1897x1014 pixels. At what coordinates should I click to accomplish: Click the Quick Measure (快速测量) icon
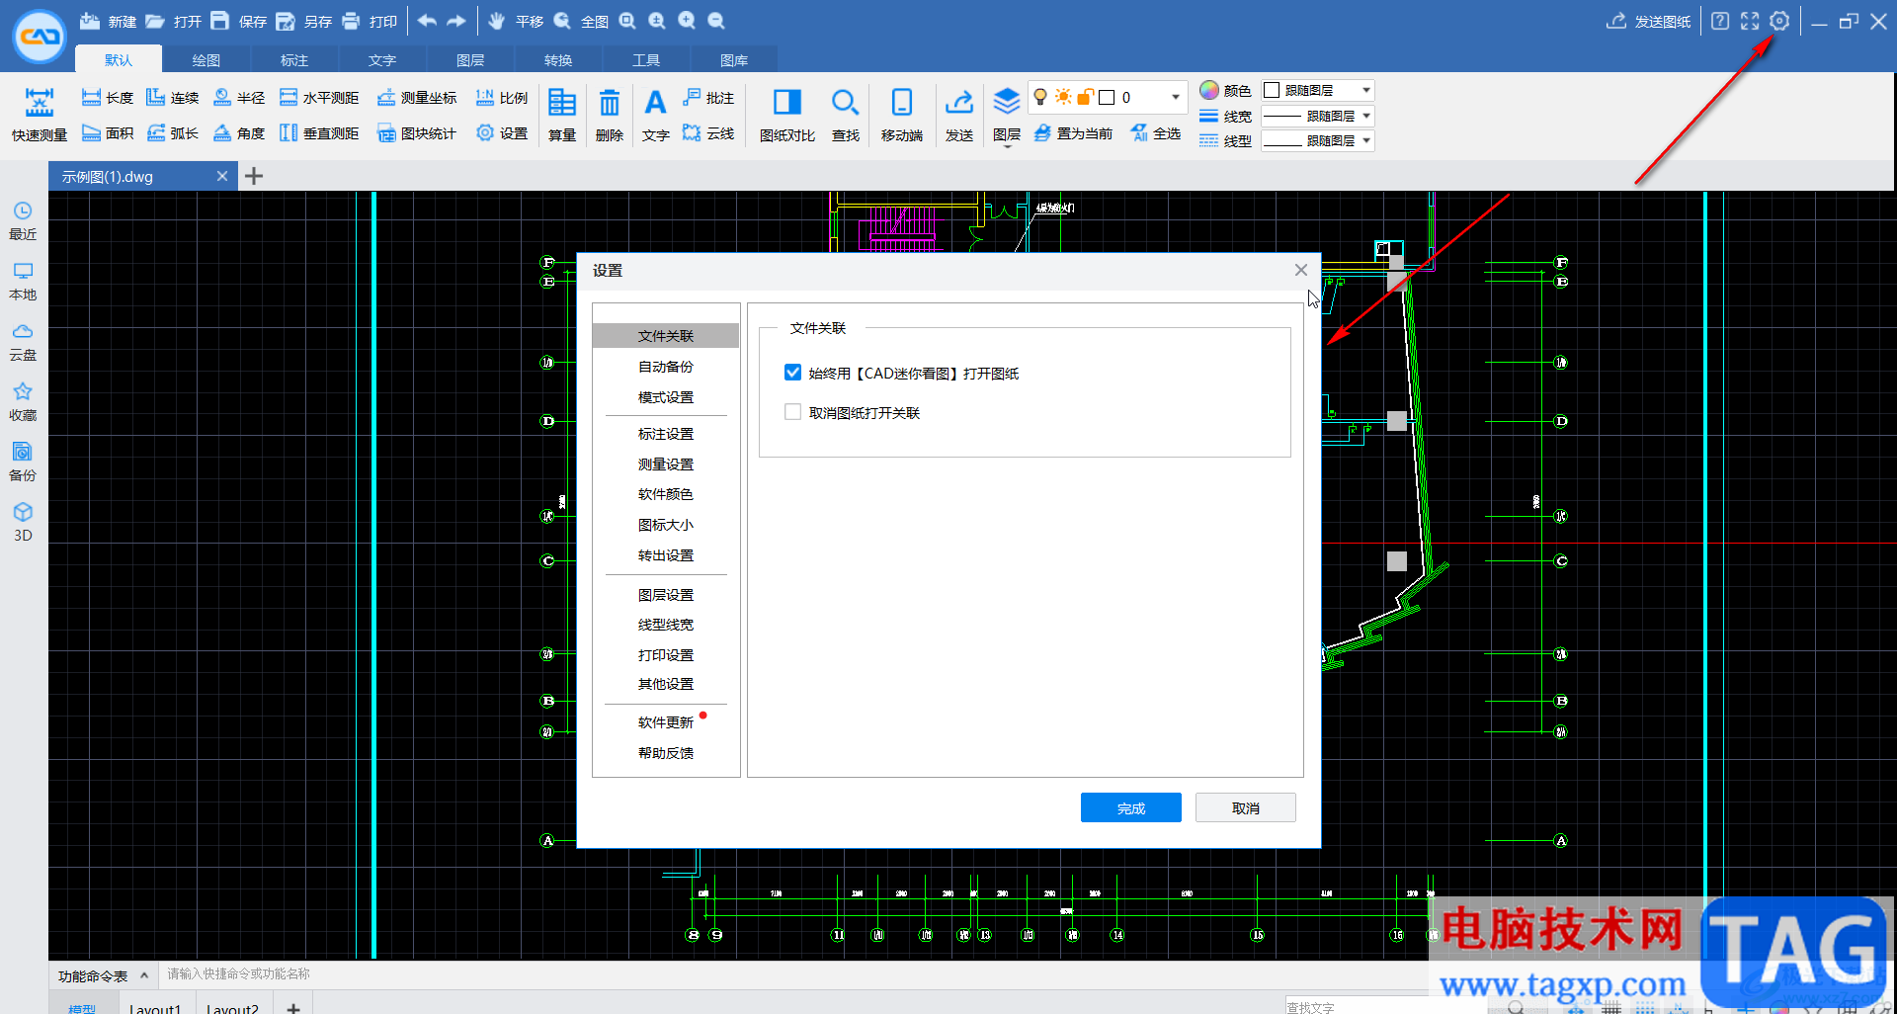[x=40, y=103]
